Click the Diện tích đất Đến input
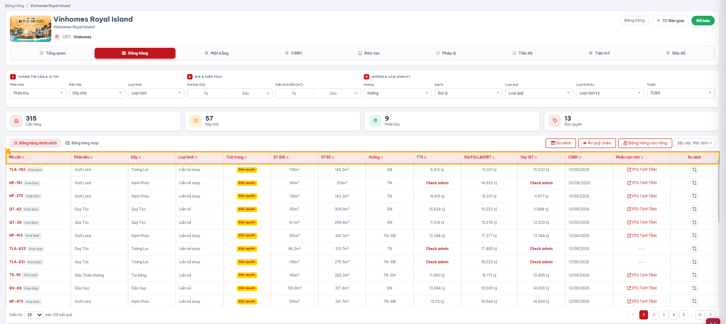The image size is (726, 324). pos(333,94)
